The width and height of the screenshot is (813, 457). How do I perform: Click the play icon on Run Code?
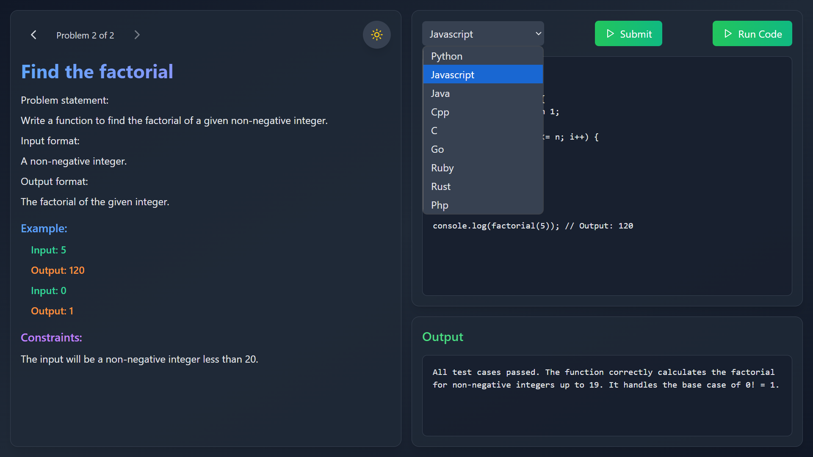[x=728, y=34]
